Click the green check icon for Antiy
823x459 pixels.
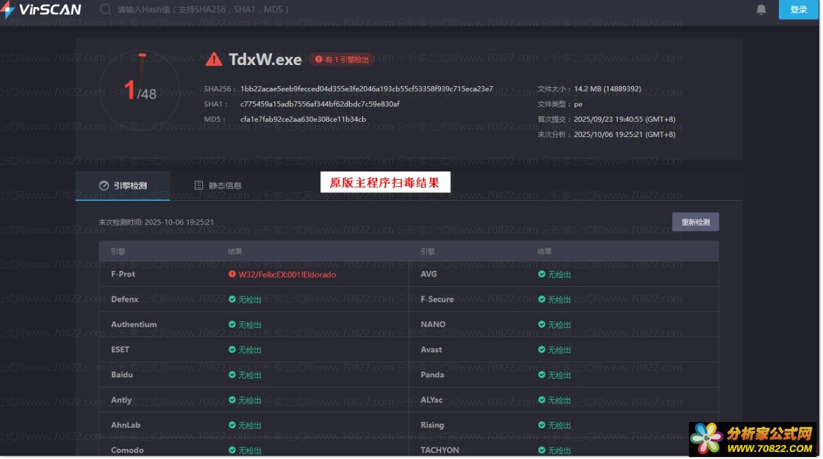click(x=232, y=400)
